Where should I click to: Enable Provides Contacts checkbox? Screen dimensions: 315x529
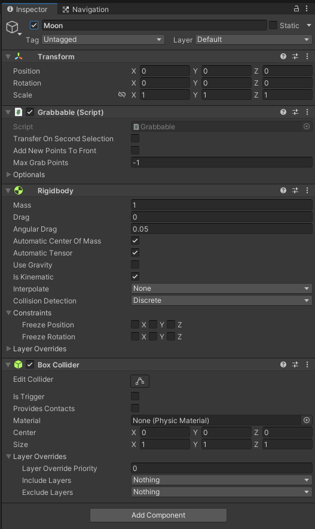[x=135, y=408]
